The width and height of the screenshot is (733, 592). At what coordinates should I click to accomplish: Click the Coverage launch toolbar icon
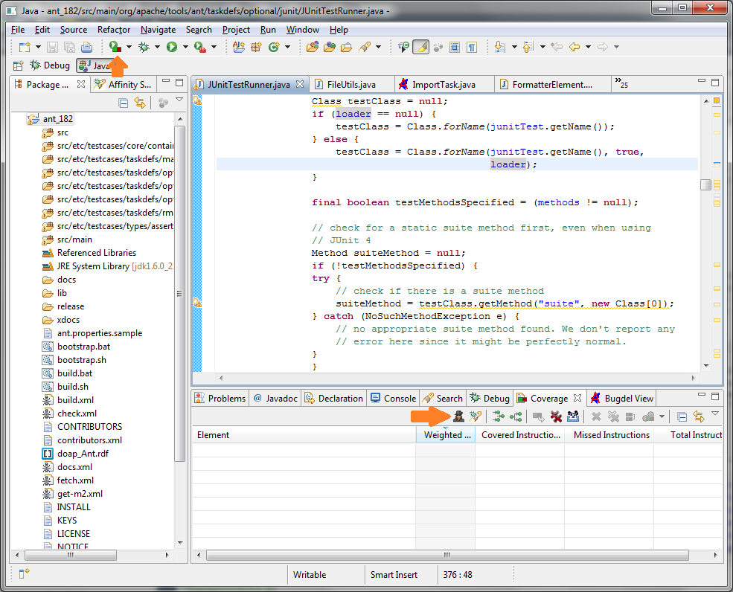[x=115, y=47]
